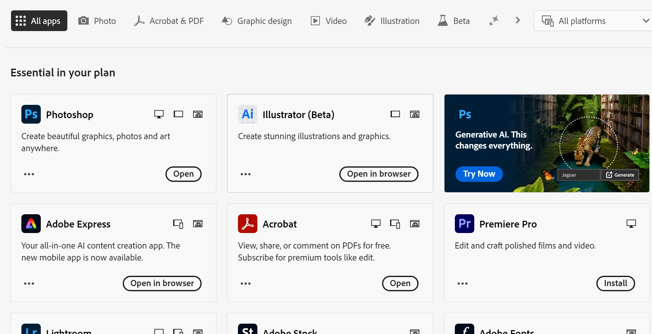This screenshot has width=652, height=334.
Task: Open the Acrobat app
Action: tap(400, 284)
